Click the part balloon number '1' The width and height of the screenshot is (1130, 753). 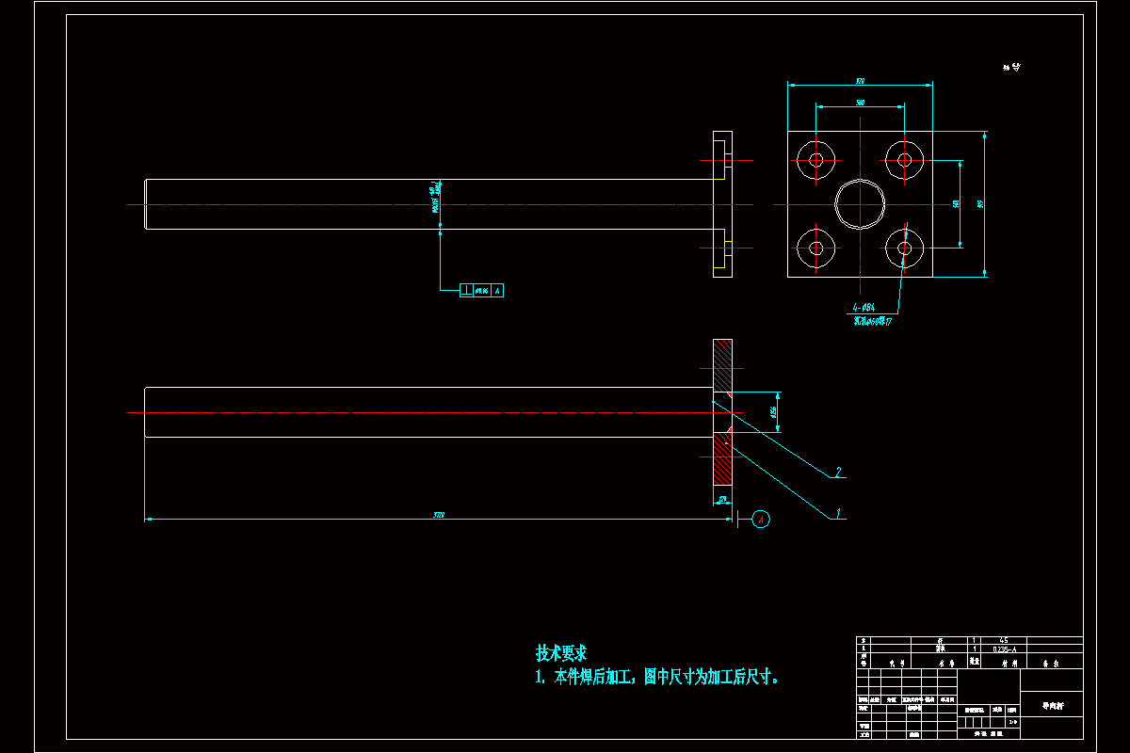[x=838, y=514]
